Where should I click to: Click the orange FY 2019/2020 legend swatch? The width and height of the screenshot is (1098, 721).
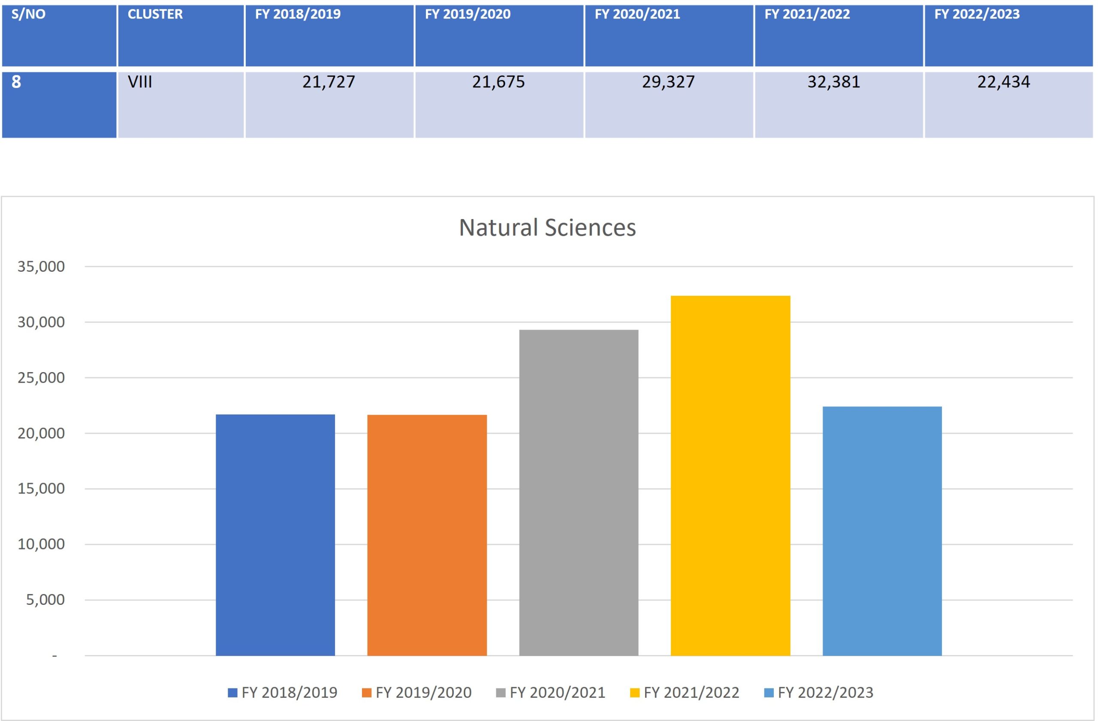(x=366, y=693)
